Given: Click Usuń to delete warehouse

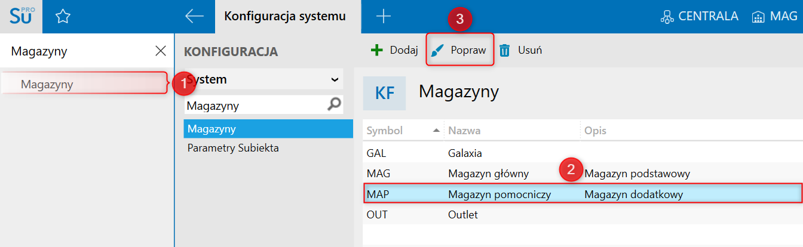Looking at the screenshot, I should pyautogui.click(x=520, y=50).
